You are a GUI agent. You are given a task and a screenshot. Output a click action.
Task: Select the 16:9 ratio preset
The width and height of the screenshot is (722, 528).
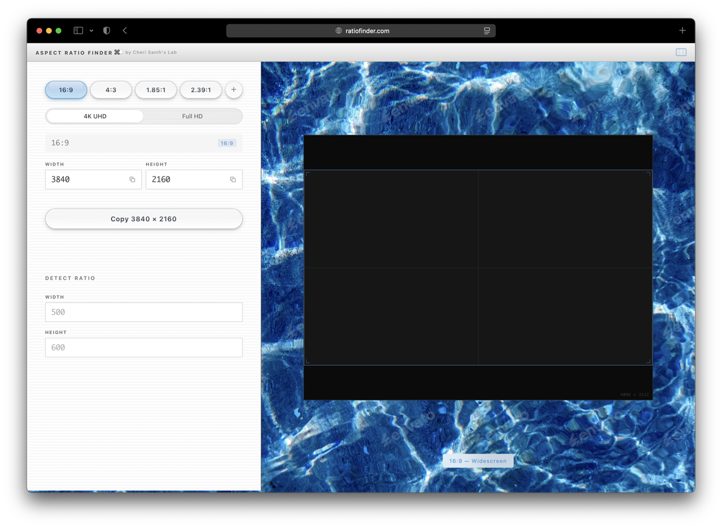[x=66, y=90]
